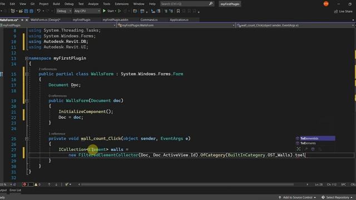Open the Tools menu
The image size is (356, 200).
point(106,4)
